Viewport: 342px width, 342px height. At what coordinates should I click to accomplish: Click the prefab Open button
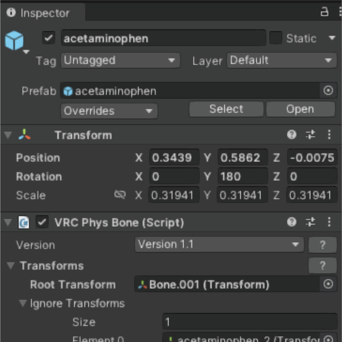pyautogui.click(x=300, y=109)
